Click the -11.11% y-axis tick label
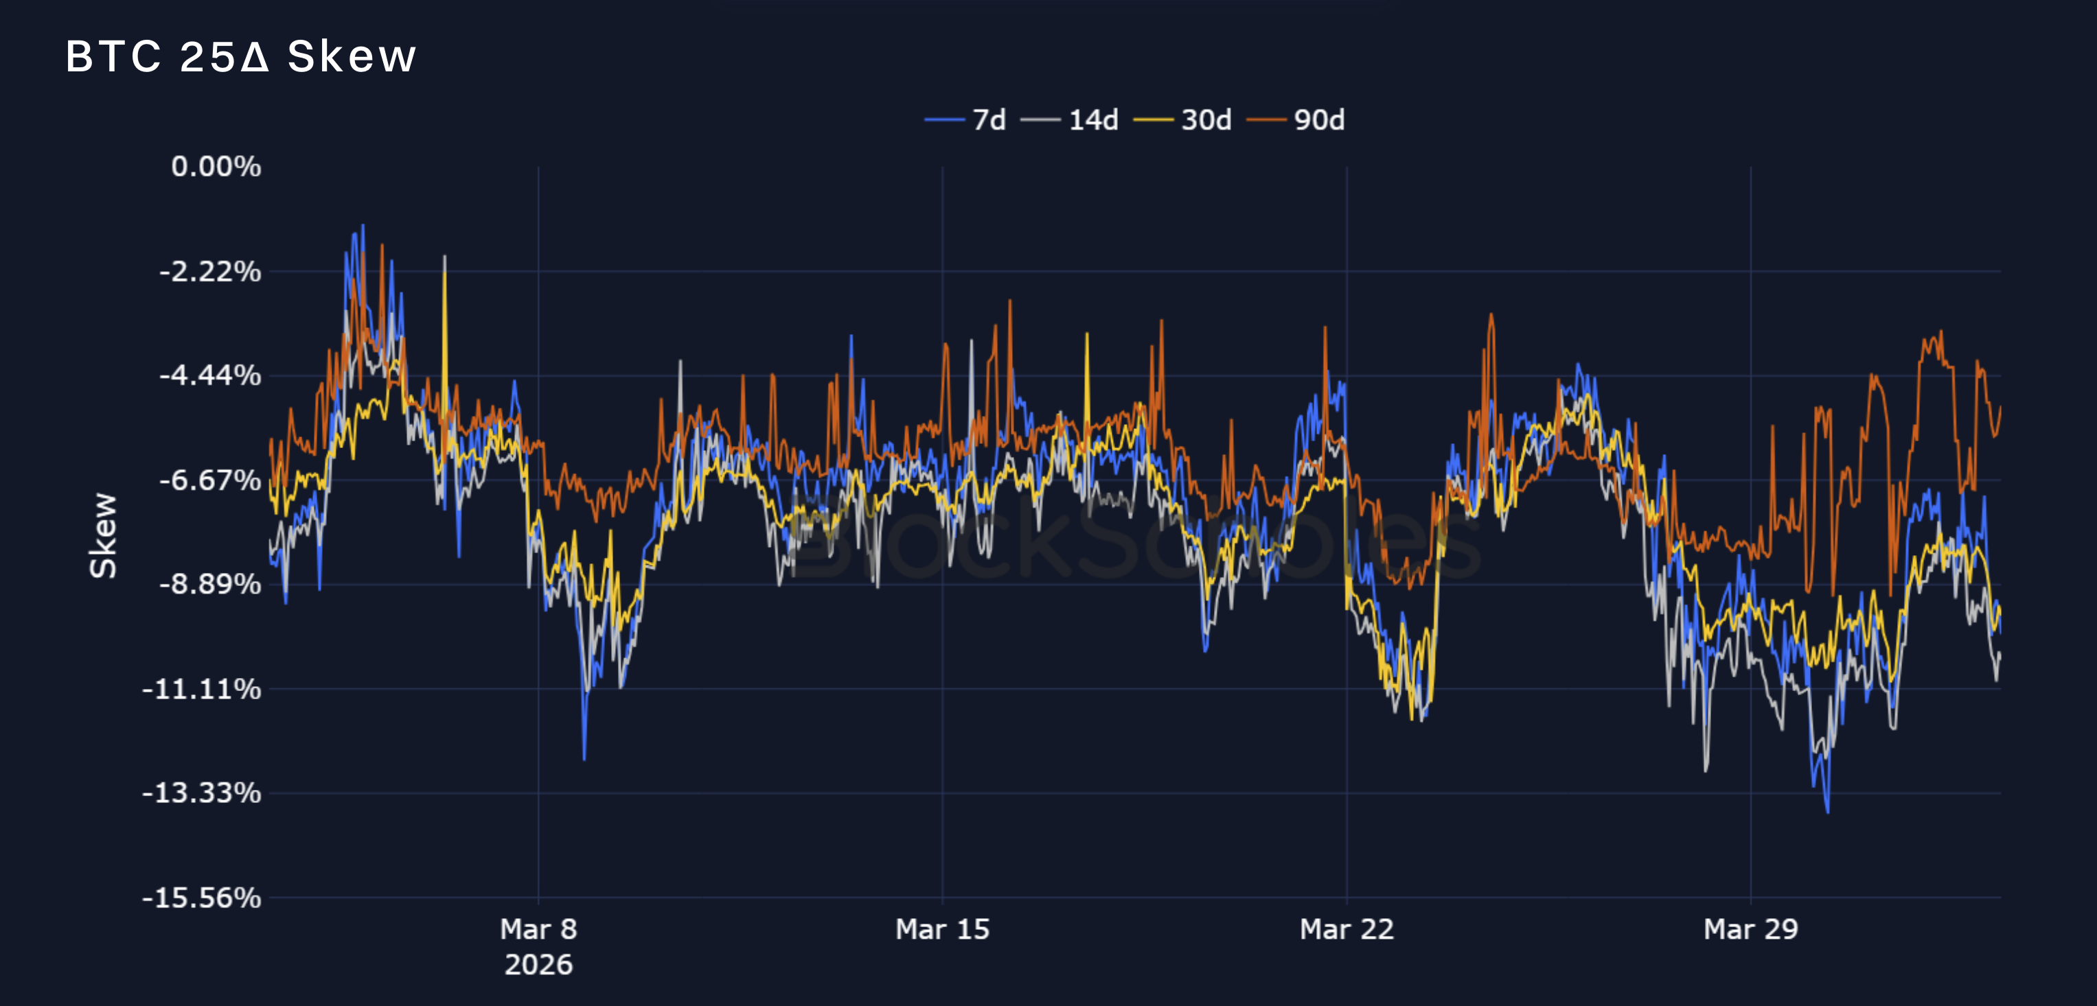The width and height of the screenshot is (2097, 1006). (202, 690)
